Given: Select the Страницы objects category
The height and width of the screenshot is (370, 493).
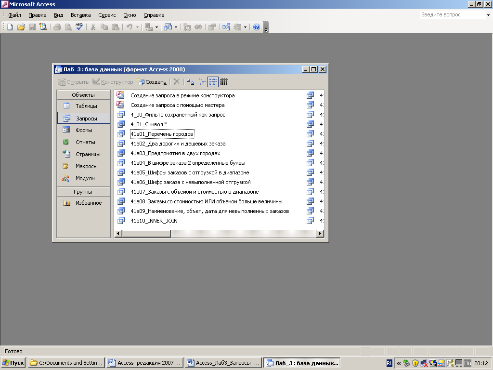Looking at the screenshot, I should 84,154.
